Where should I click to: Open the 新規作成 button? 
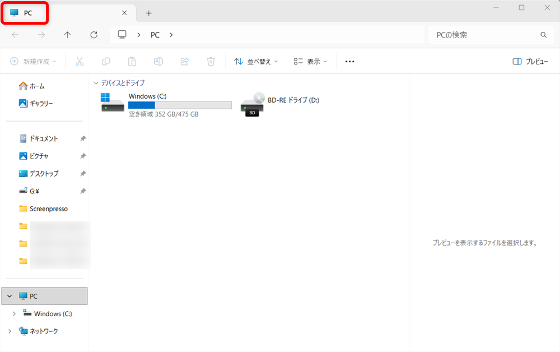pos(33,61)
